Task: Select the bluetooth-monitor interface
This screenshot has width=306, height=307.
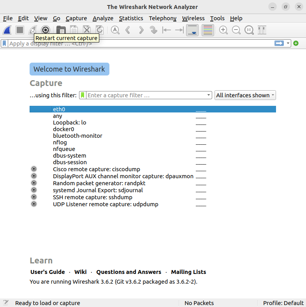Action: [153, 136]
